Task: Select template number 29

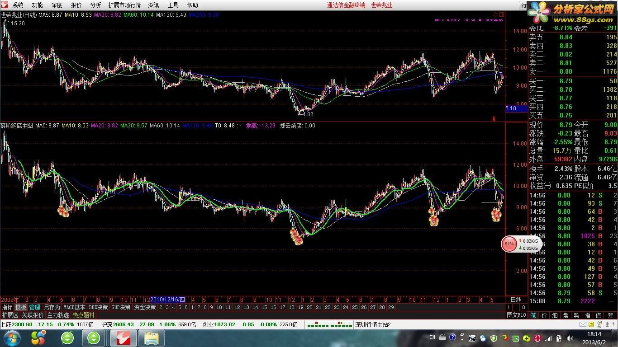Action: [x=391, y=307]
